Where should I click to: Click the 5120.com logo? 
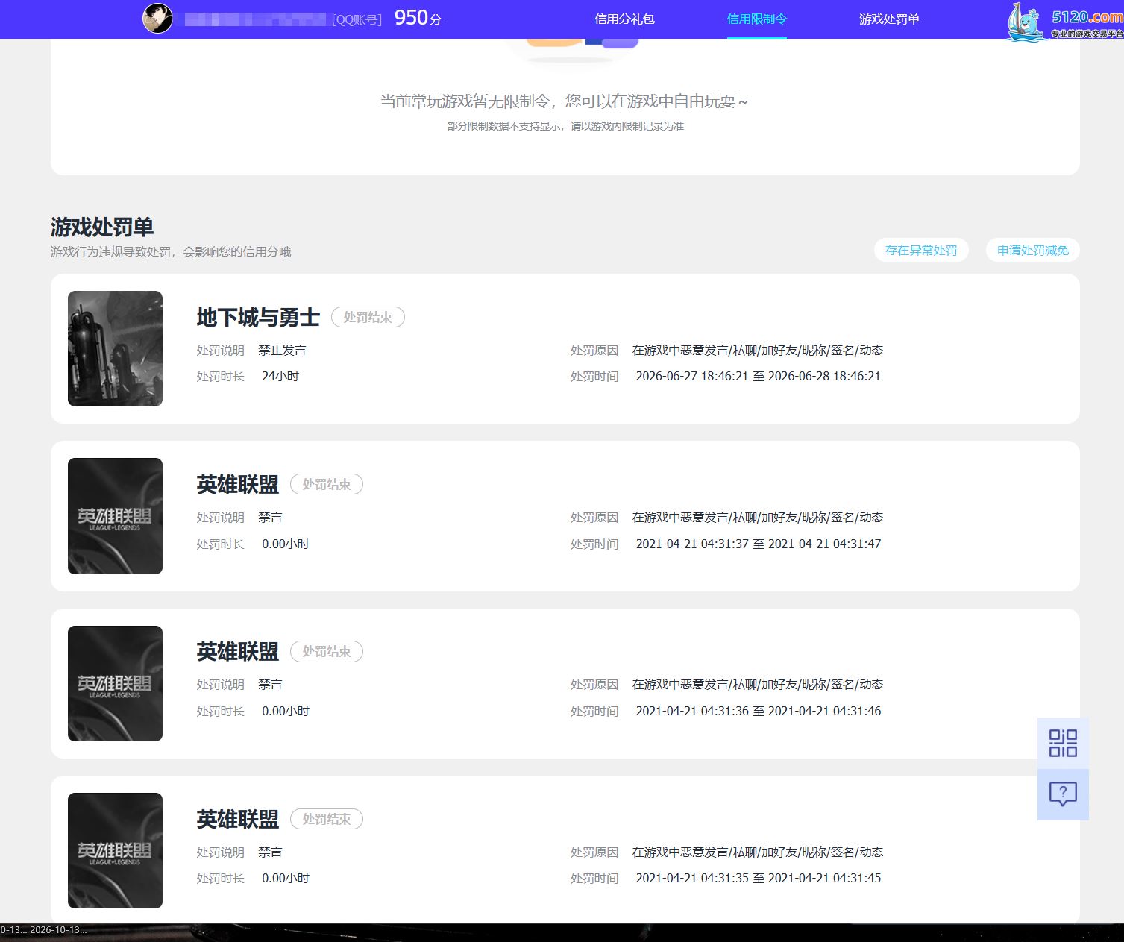click(x=1064, y=22)
